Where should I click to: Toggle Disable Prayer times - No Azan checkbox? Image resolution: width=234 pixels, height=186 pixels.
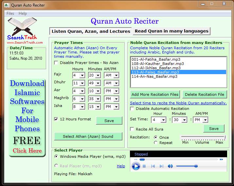pos(56,63)
